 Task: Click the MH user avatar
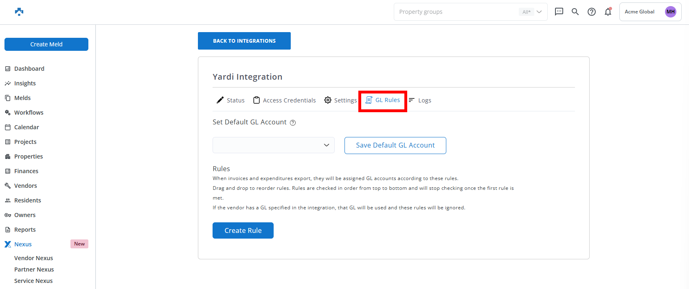670,12
